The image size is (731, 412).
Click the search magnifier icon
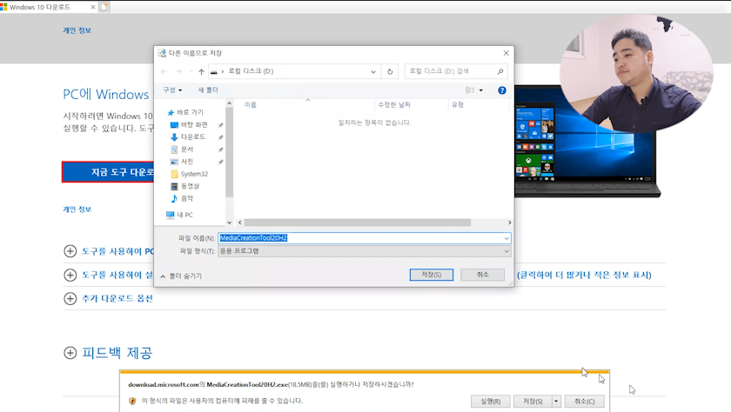500,71
